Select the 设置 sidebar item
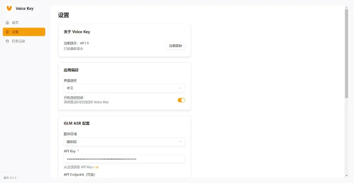 pyautogui.click(x=24, y=32)
